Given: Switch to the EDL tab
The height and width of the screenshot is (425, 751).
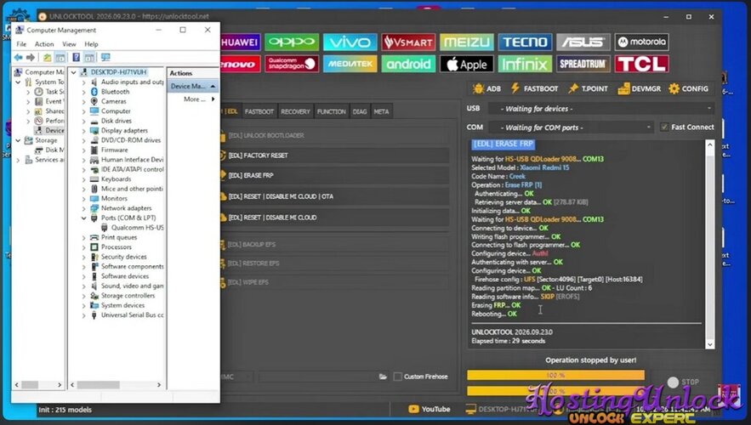Looking at the screenshot, I should [230, 111].
